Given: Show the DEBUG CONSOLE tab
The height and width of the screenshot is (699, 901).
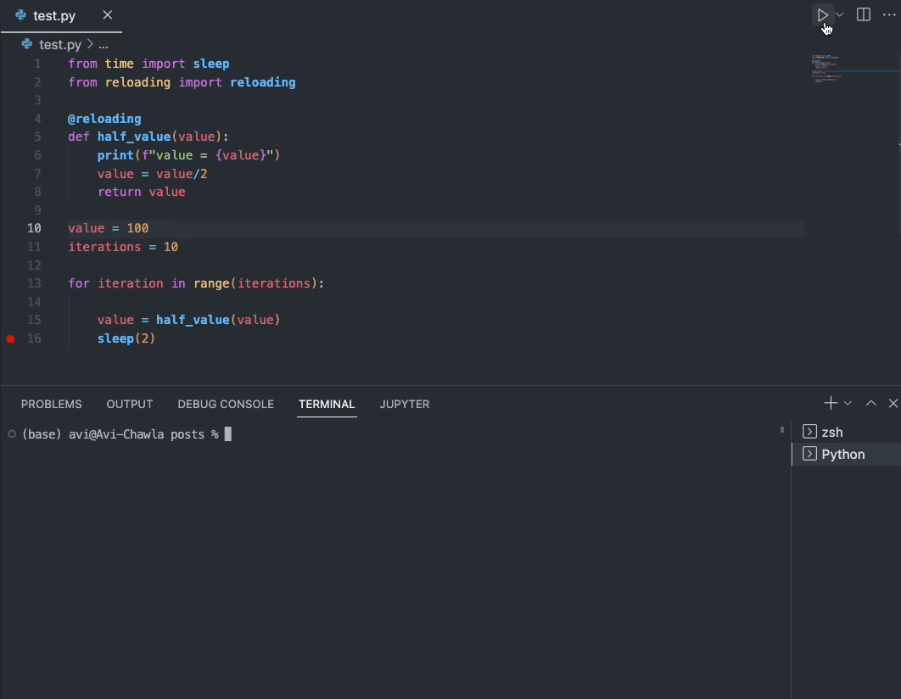Looking at the screenshot, I should click(x=226, y=405).
